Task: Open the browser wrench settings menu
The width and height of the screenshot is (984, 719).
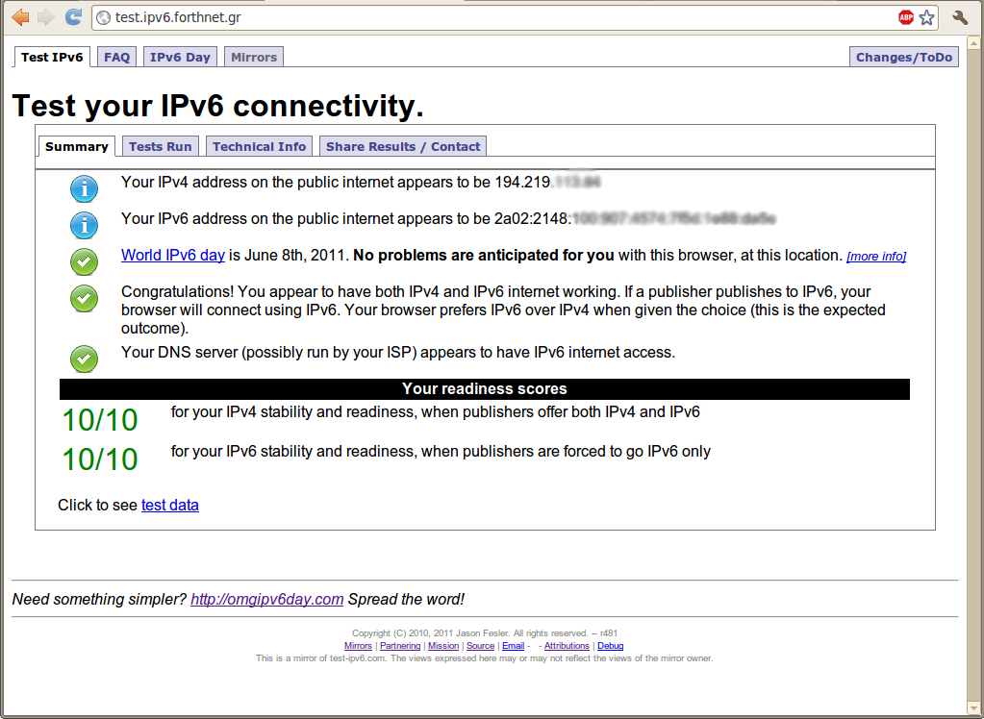Action: (x=959, y=17)
